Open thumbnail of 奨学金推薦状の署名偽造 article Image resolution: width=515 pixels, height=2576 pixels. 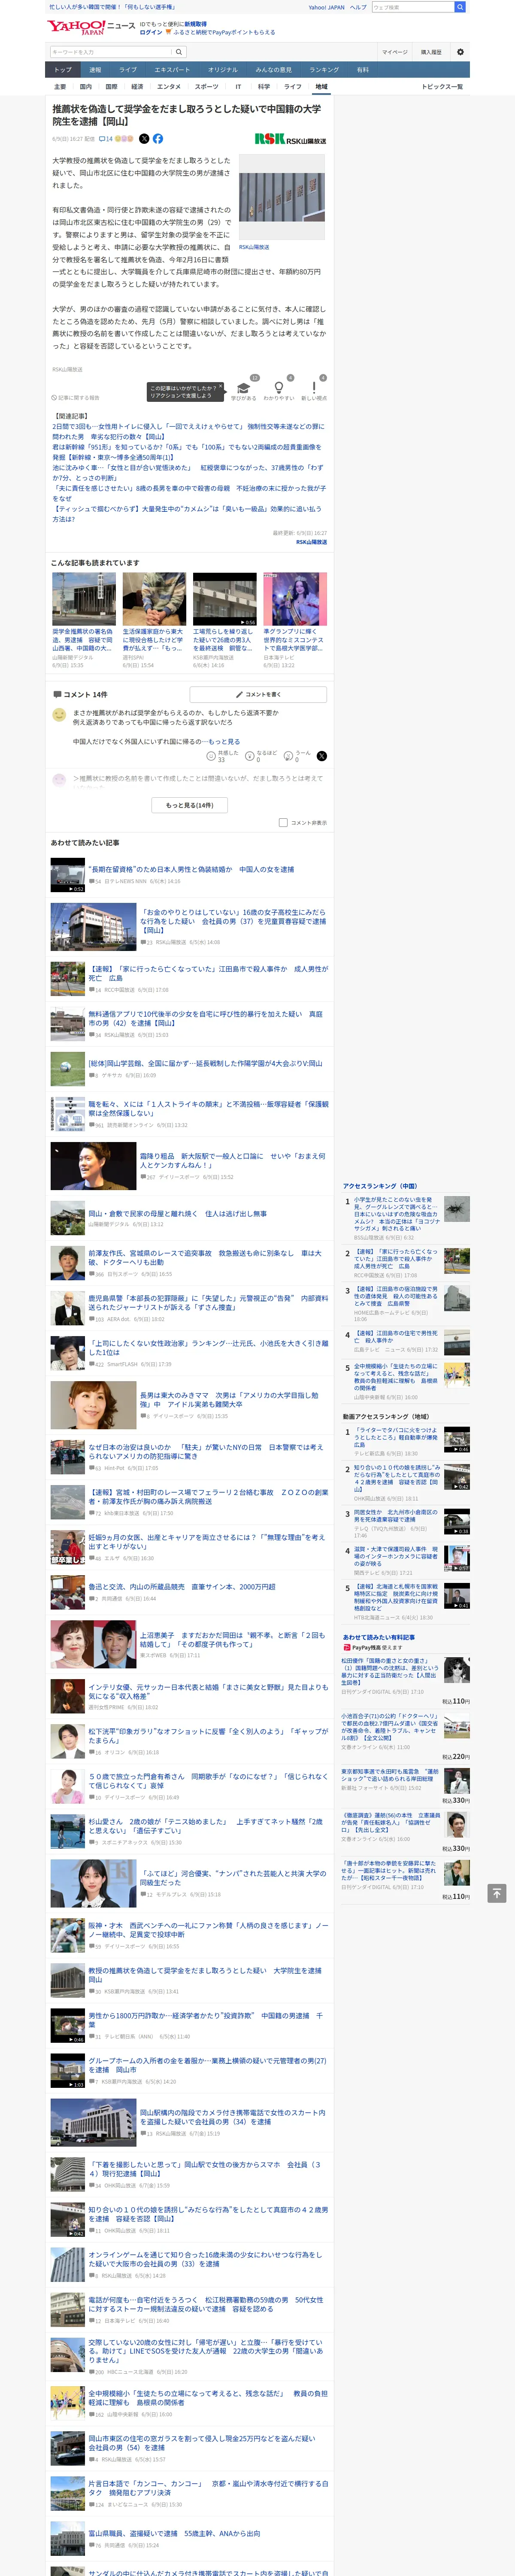pyautogui.click(x=84, y=599)
